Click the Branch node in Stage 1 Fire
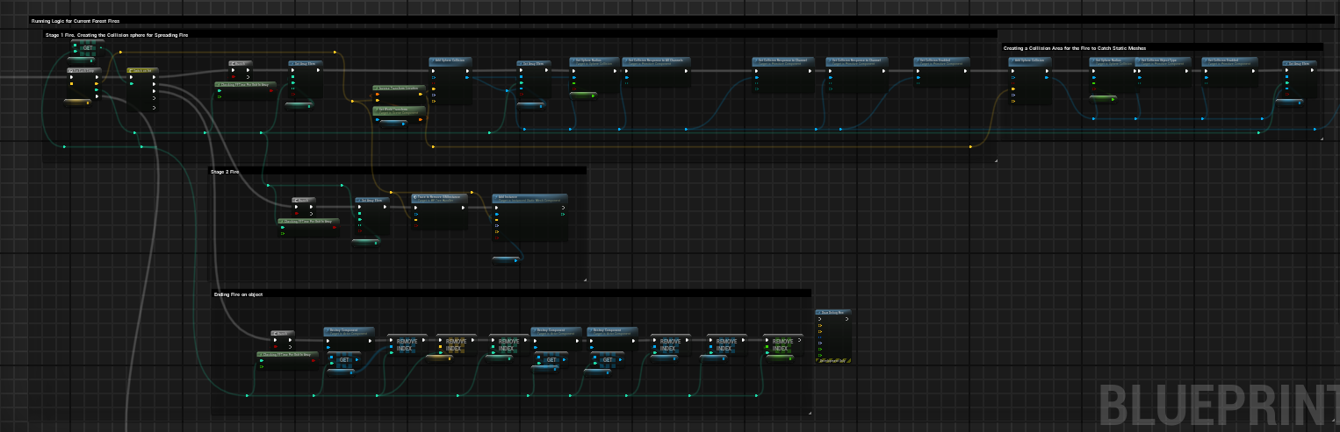Screen dimensions: 1340x432 241,63
